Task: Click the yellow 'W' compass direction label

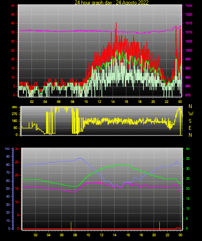Action: [x=191, y=114]
